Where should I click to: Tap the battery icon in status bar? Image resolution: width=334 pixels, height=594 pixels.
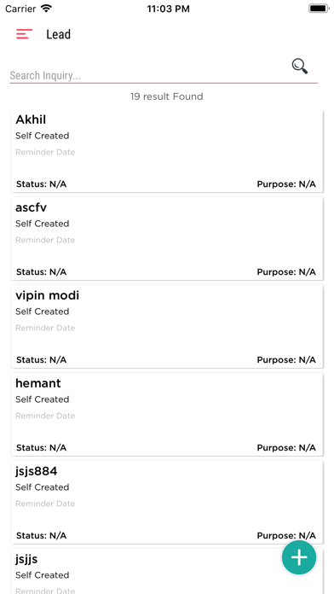tap(319, 9)
